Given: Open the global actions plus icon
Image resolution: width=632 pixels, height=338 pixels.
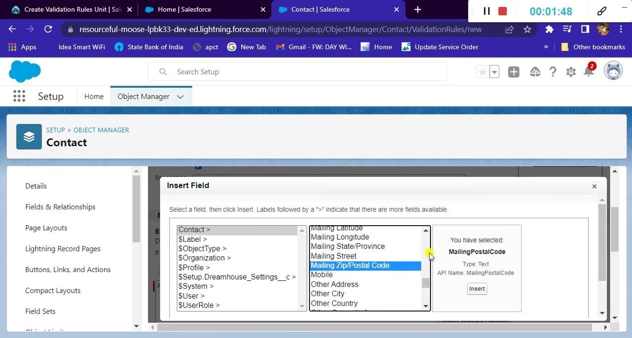Looking at the screenshot, I should (513, 72).
